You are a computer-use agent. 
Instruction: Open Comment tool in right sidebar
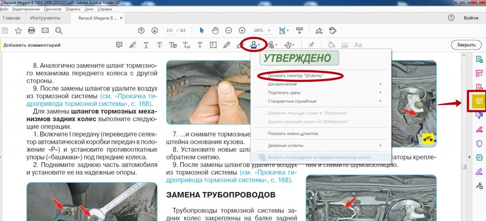(x=479, y=101)
